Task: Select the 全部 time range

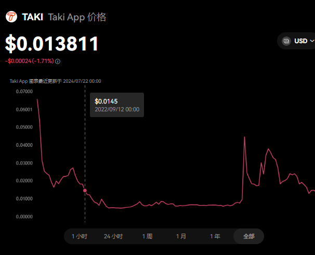Action: 248,236
